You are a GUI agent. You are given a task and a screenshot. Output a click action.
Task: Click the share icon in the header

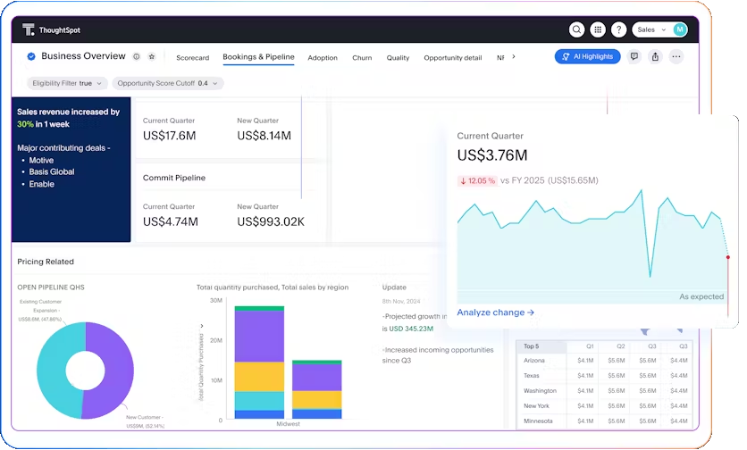tap(655, 56)
